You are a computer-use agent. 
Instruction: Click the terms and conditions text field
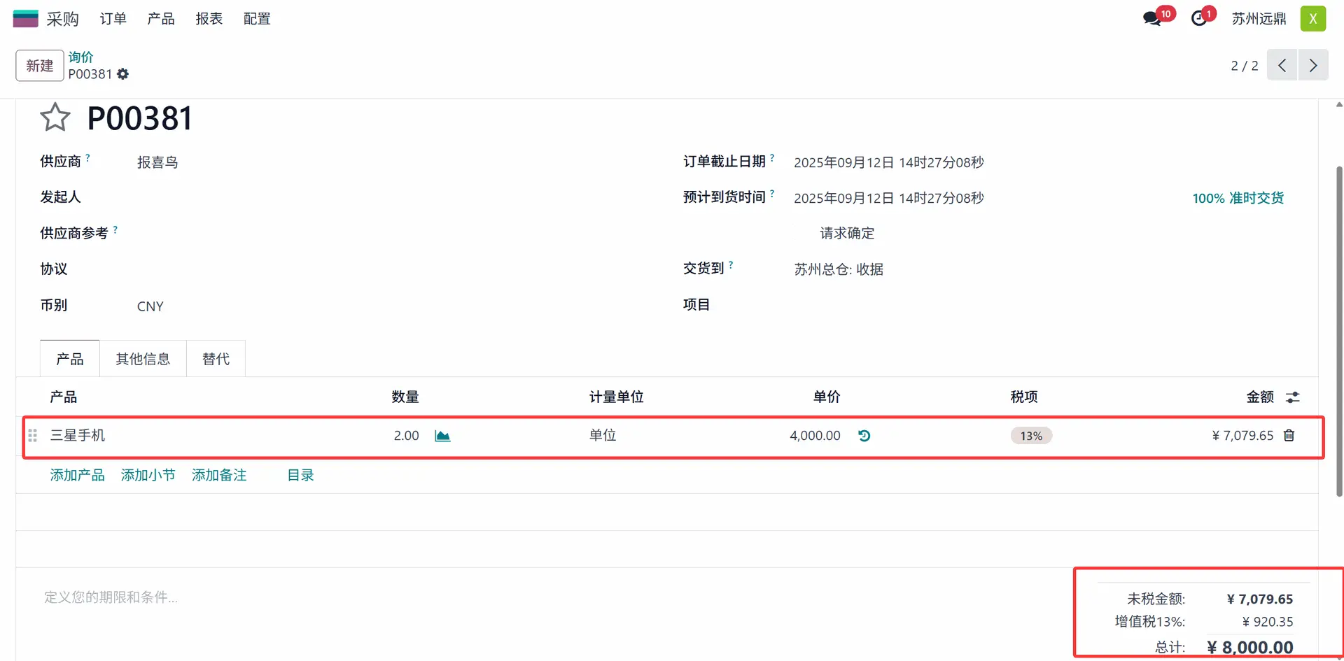(280, 597)
